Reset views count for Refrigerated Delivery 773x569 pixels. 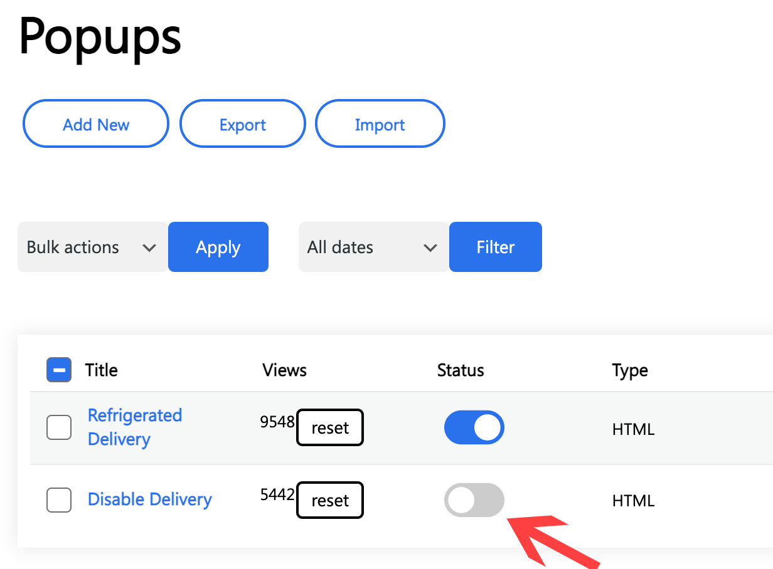tap(330, 428)
